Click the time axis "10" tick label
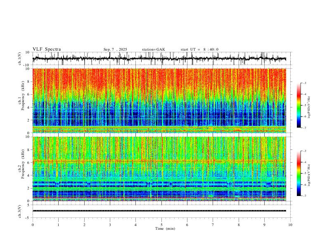This screenshot has width=327, height=252. 290,225
